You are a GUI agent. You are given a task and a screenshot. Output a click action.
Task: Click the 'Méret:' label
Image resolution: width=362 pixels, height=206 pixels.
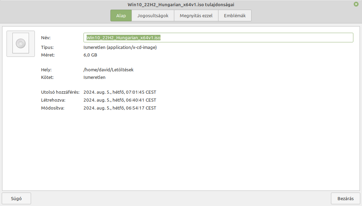pos(48,55)
